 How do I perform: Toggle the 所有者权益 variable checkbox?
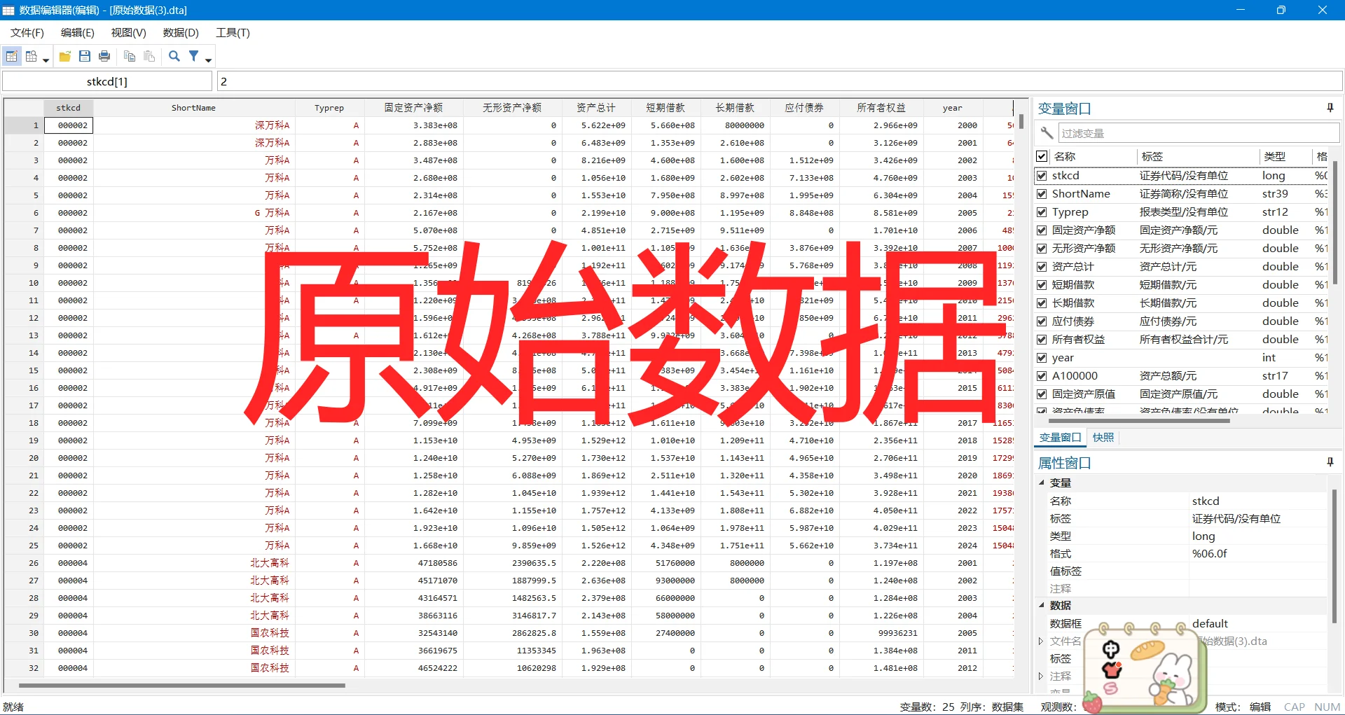1042,340
